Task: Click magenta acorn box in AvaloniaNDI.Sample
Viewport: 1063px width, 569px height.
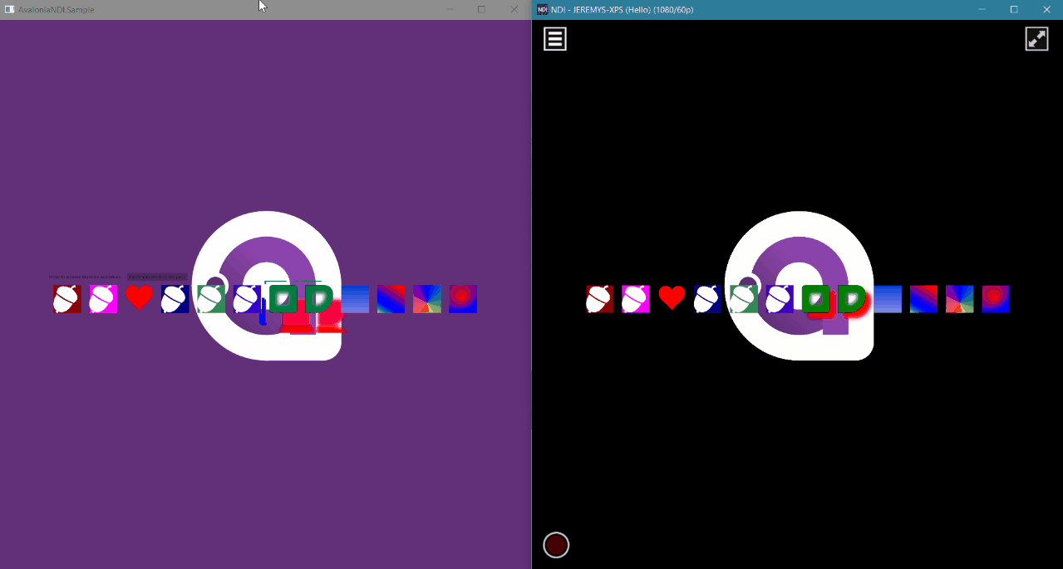Action: coord(103,299)
